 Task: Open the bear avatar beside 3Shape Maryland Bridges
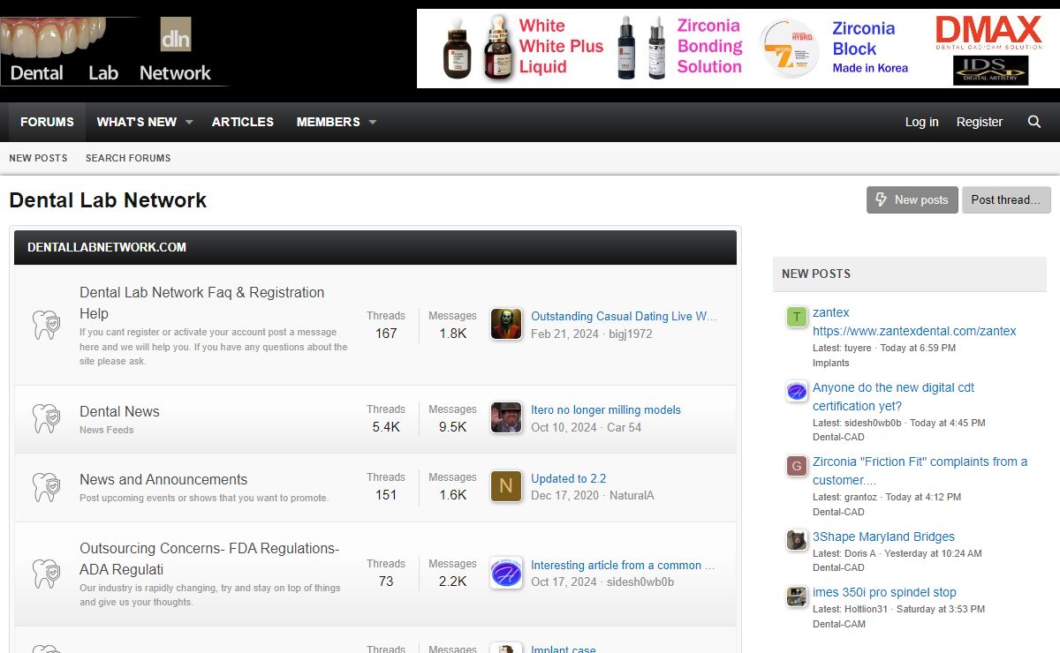797,540
